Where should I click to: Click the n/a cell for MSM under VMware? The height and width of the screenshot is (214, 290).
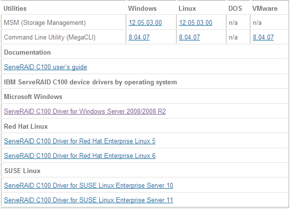(257, 23)
